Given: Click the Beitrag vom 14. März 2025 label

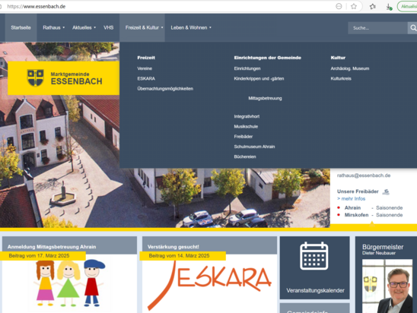Looking at the screenshot, I should coord(179,256).
